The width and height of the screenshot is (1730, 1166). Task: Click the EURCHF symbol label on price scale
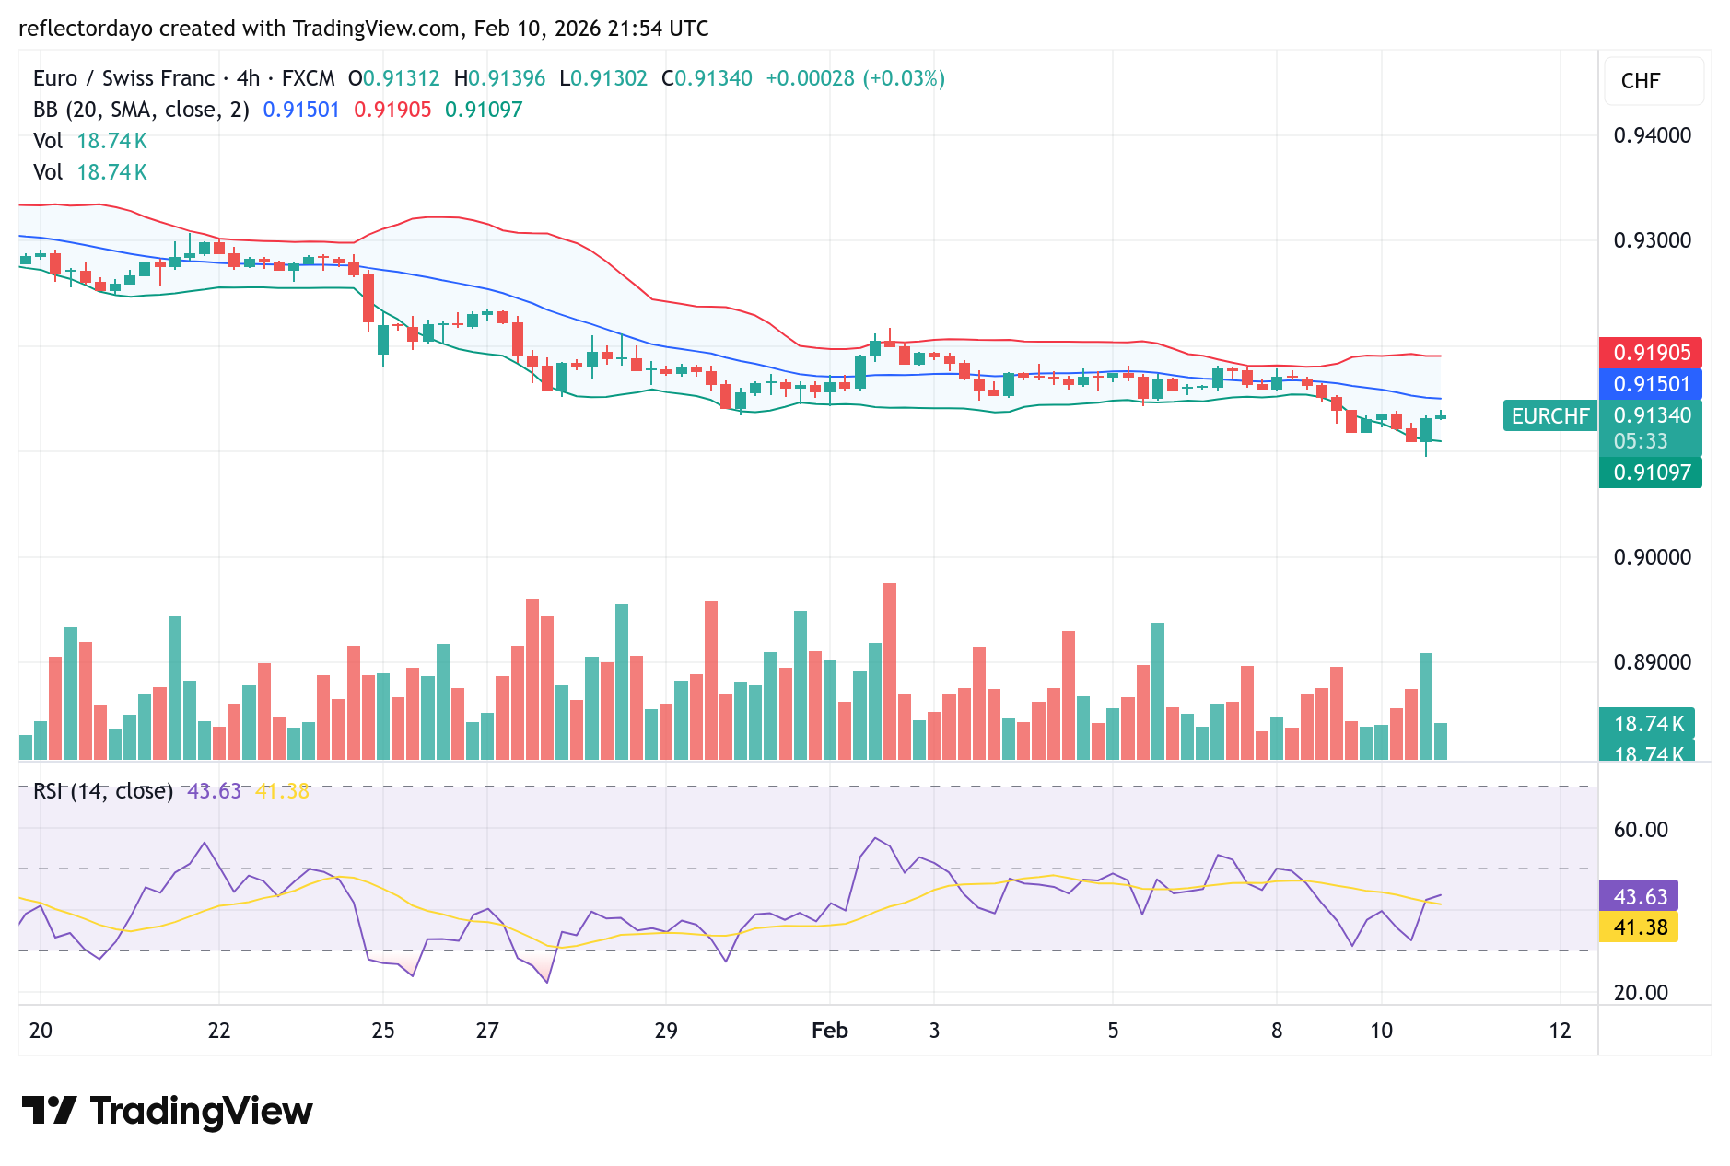(1551, 416)
